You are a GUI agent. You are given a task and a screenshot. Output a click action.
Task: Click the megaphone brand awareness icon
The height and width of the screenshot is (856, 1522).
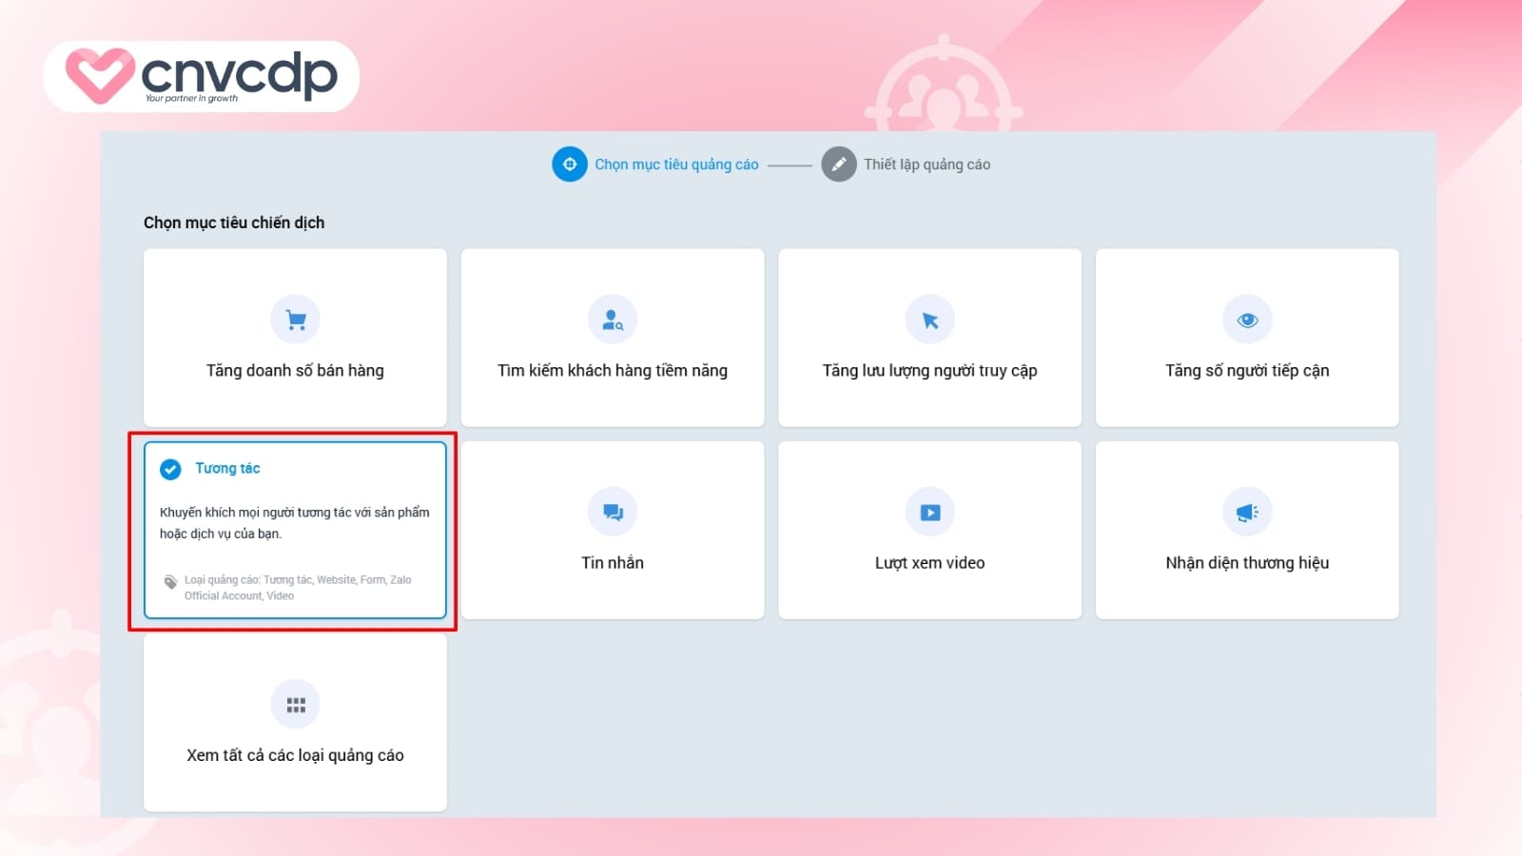(x=1247, y=513)
